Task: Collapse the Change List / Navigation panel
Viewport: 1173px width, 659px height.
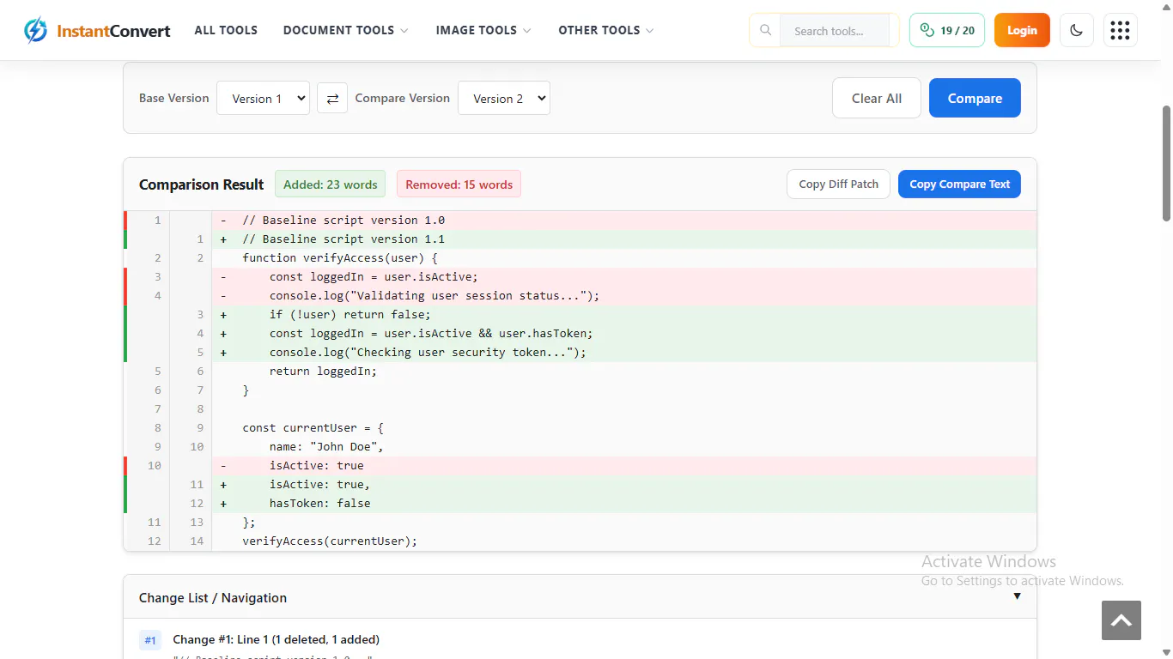Action: (1017, 596)
